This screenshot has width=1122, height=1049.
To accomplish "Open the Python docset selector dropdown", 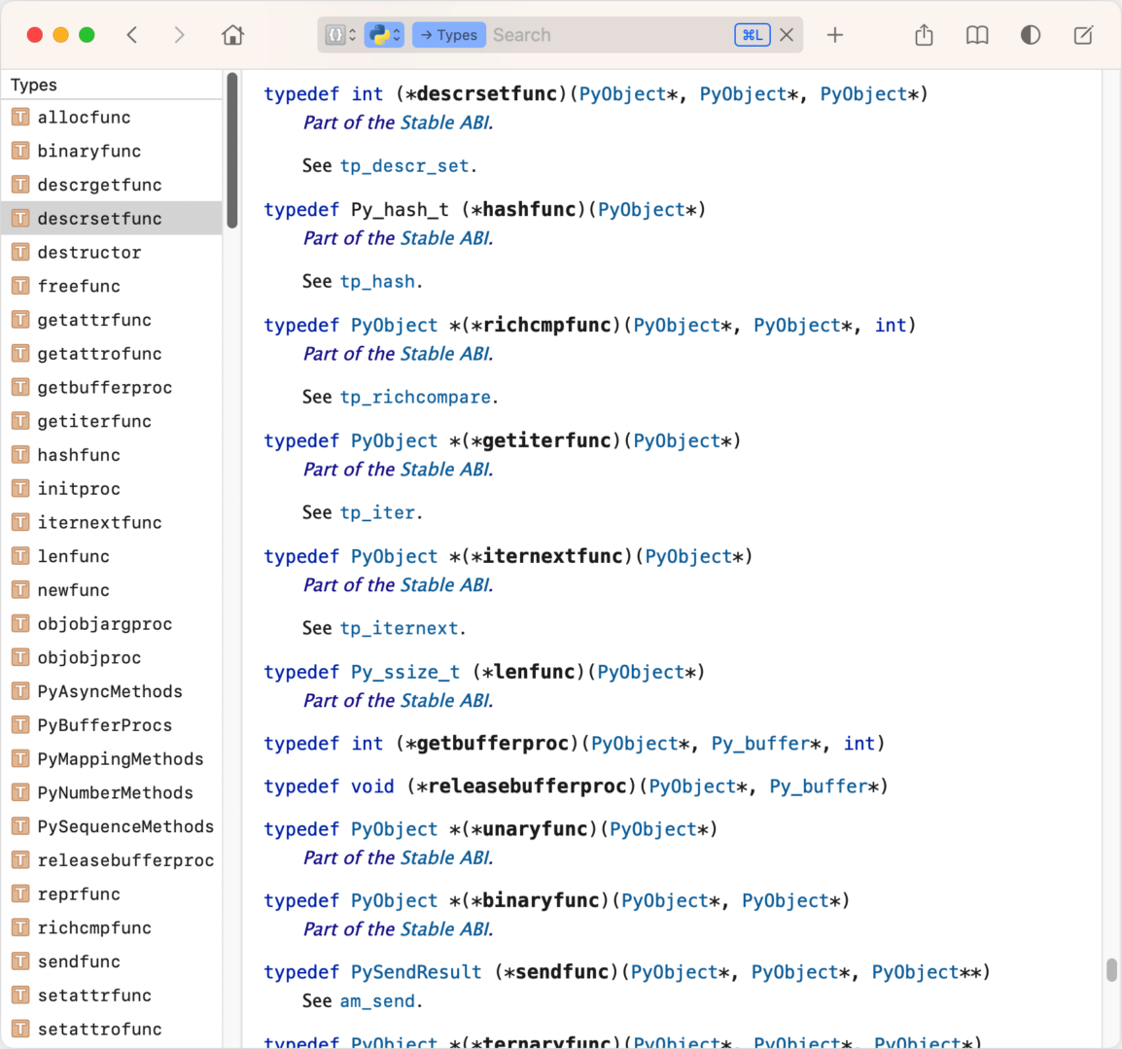I will click(384, 35).
